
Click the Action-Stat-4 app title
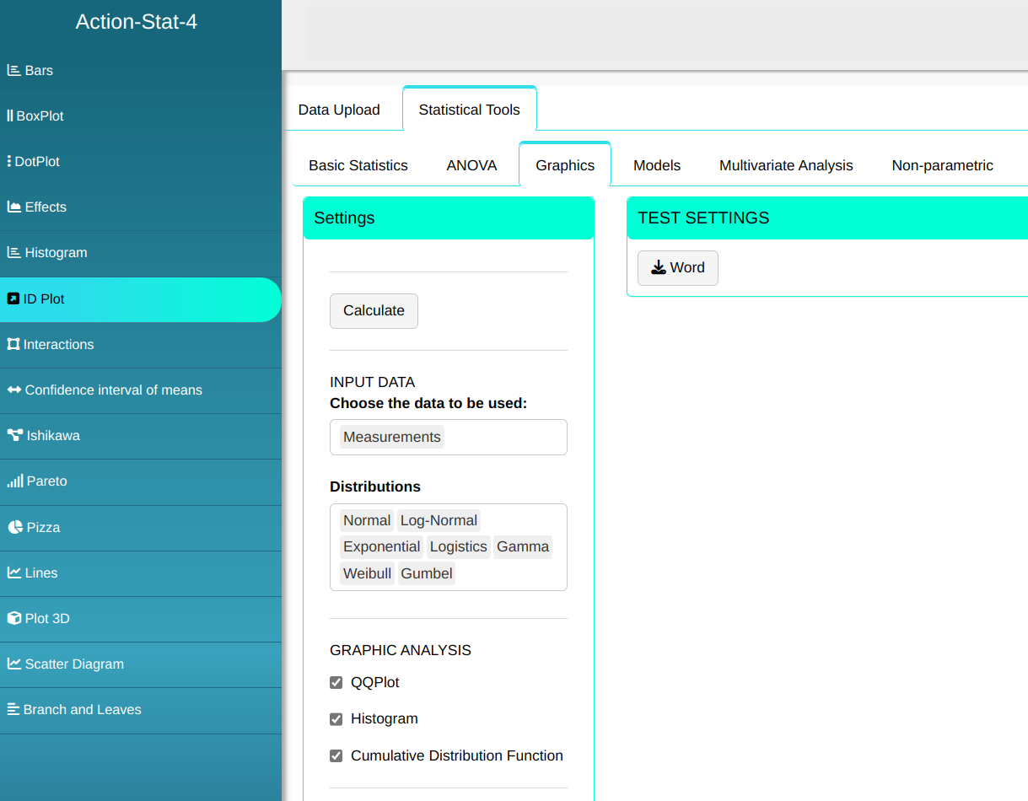pyautogui.click(x=137, y=22)
